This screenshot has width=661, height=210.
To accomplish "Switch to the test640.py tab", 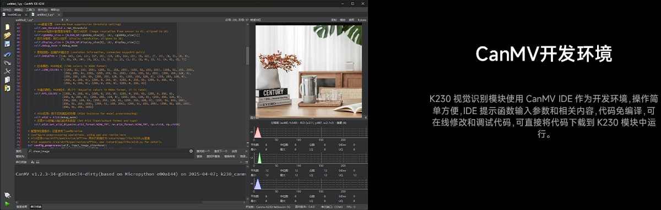I will pos(14,14).
